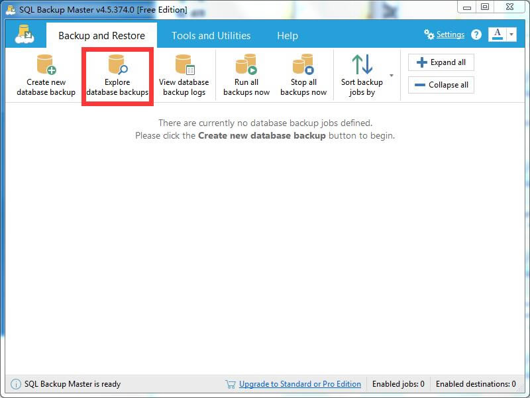This screenshot has height=398, width=530.
Task: Expand all backup jobs
Action: 441,62
